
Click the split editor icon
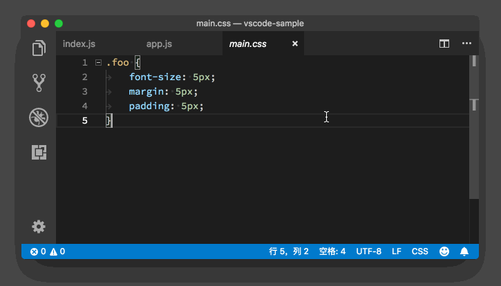point(444,44)
